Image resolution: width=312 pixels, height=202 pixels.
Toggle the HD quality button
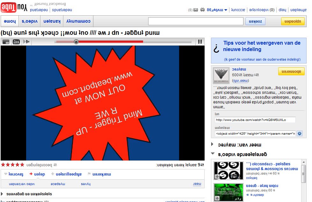[x=16, y=41]
